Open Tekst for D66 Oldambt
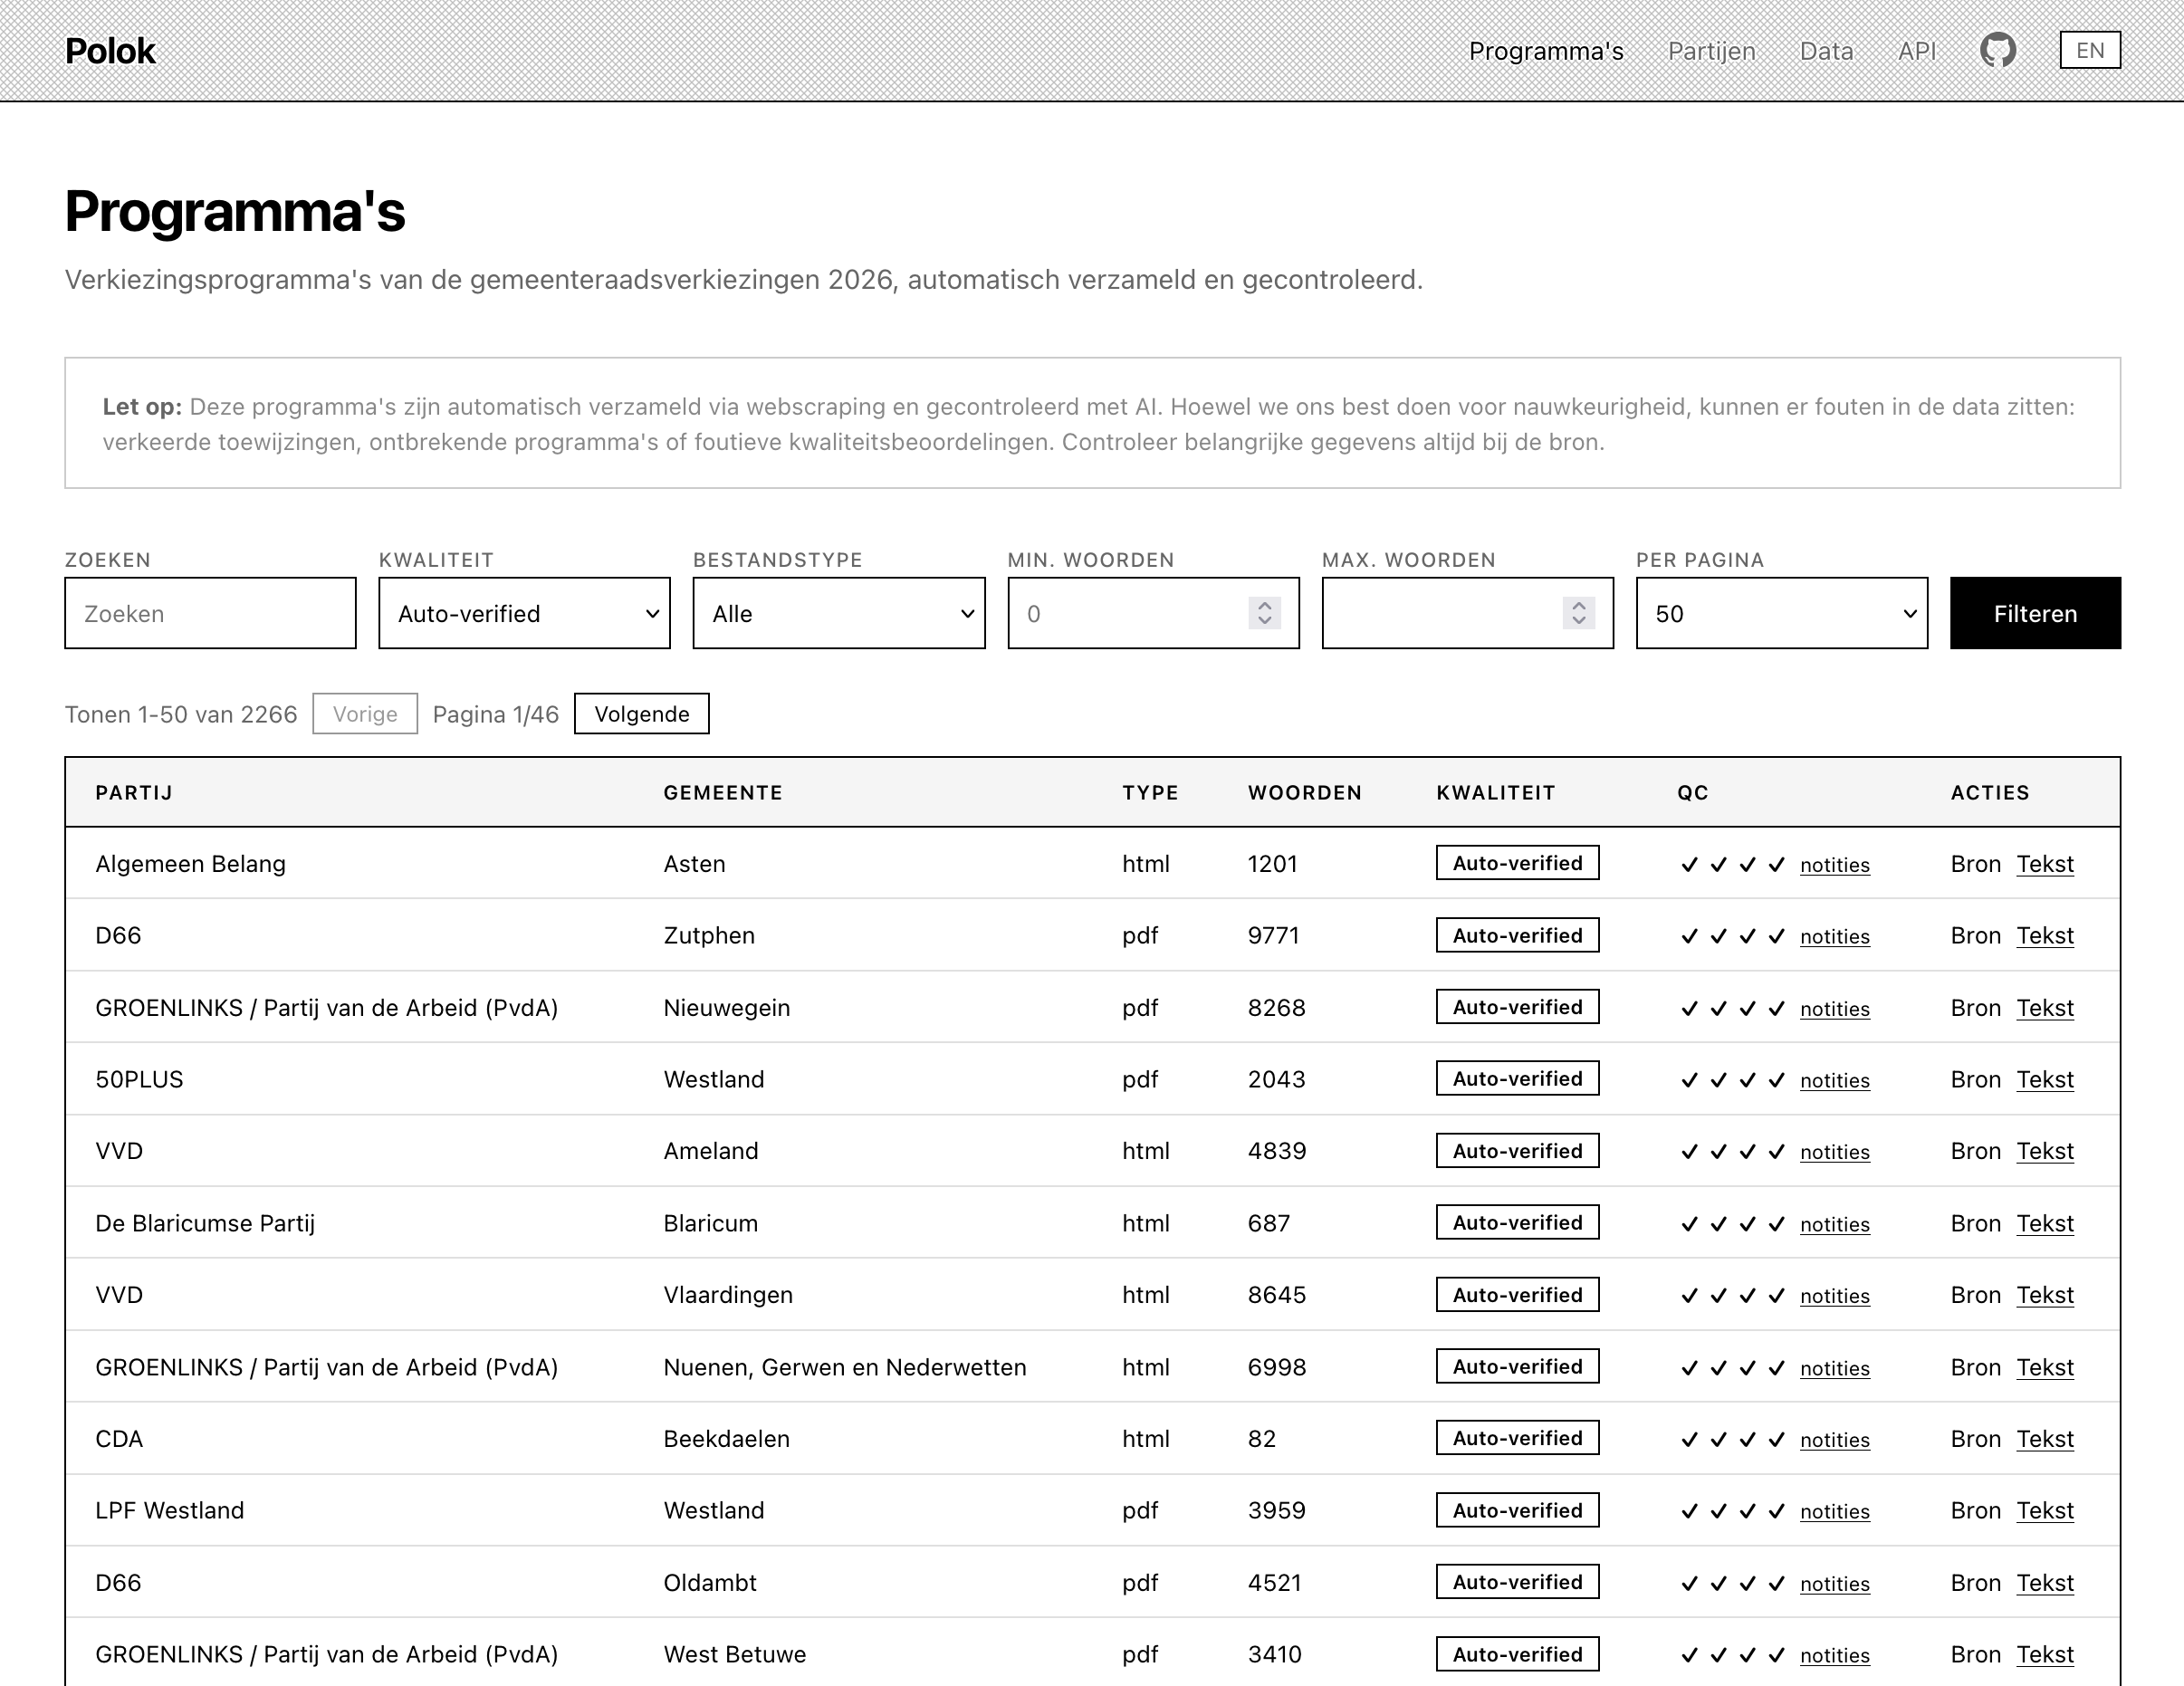The height and width of the screenshot is (1686, 2184). tap(2045, 1583)
